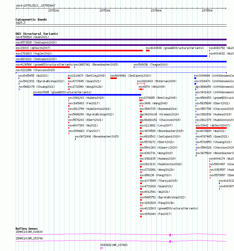Screen dimensions: 234x251
Task: Select nsv6078690 (Wu2021) label
Action: 211,131
